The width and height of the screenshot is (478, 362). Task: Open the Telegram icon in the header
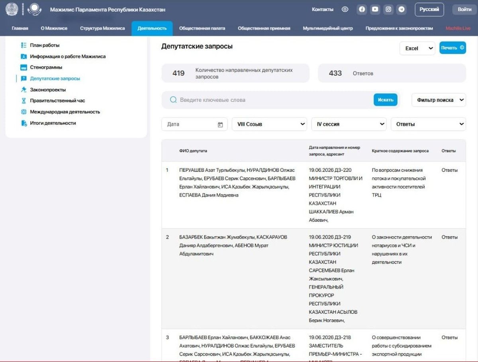click(x=402, y=10)
